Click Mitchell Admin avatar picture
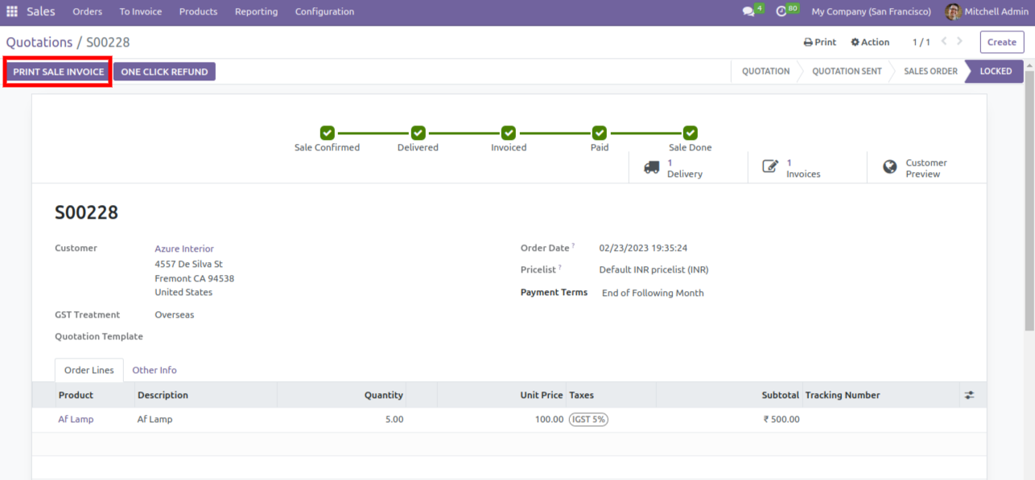Image resolution: width=1035 pixels, height=480 pixels. [953, 12]
